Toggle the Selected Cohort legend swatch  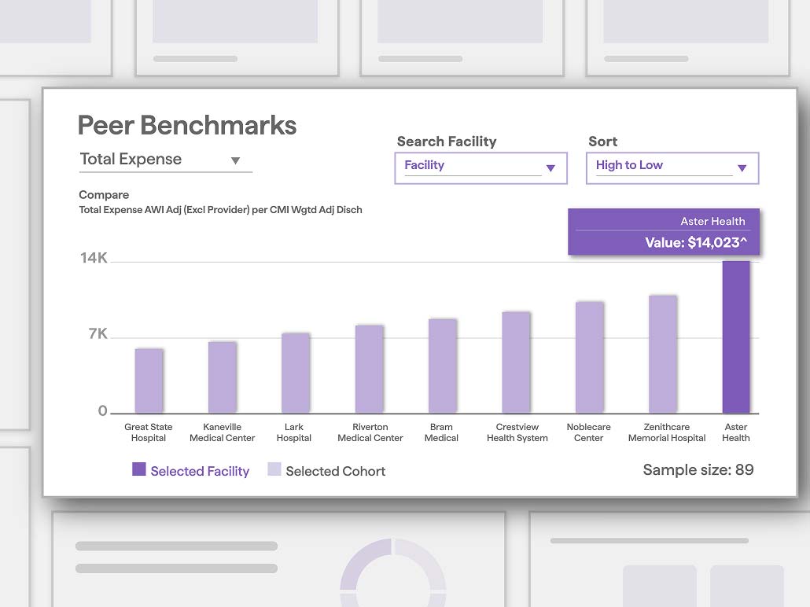click(x=274, y=469)
